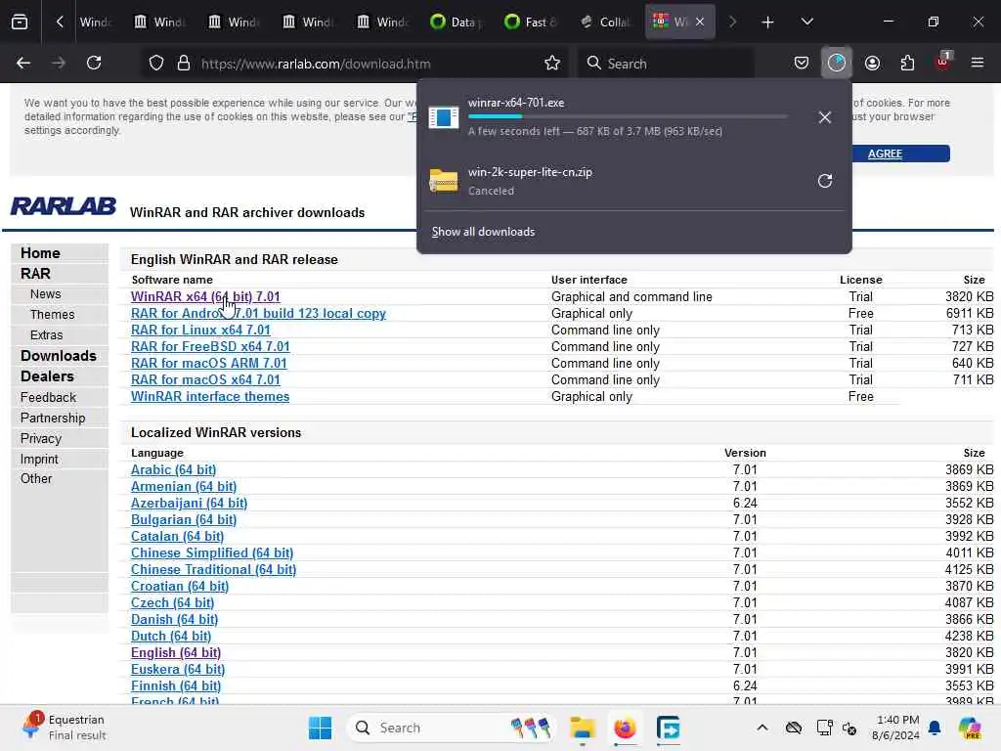Open File Explorer from the taskbar
Screen dimensions: 1001x751
point(583,728)
